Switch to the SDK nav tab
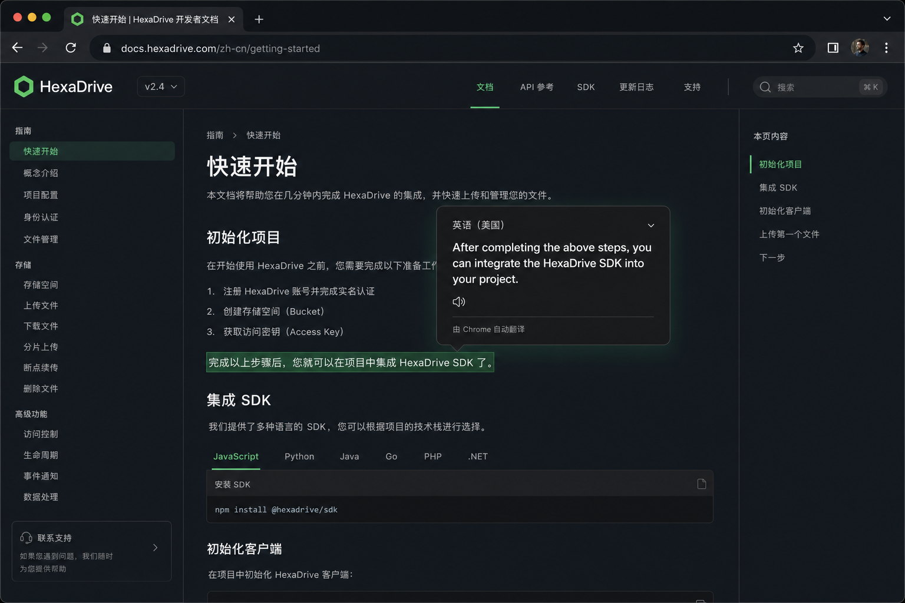905x603 pixels. [x=586, y=87]
